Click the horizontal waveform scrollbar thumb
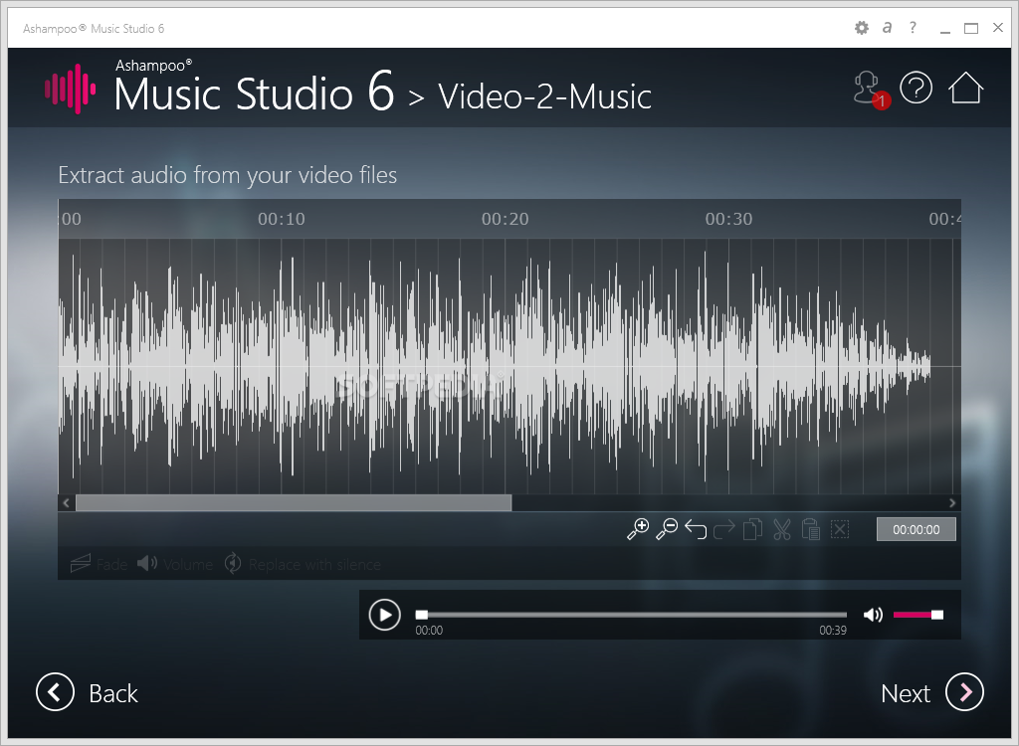 294,502
